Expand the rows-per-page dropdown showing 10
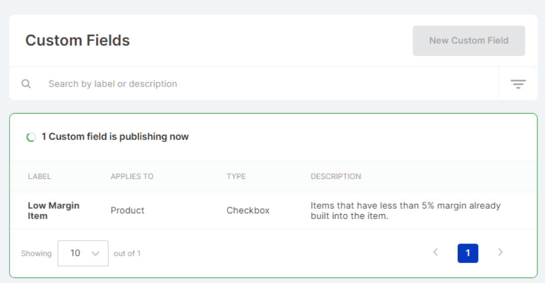545x283 pixels. (x=83, y=253)
